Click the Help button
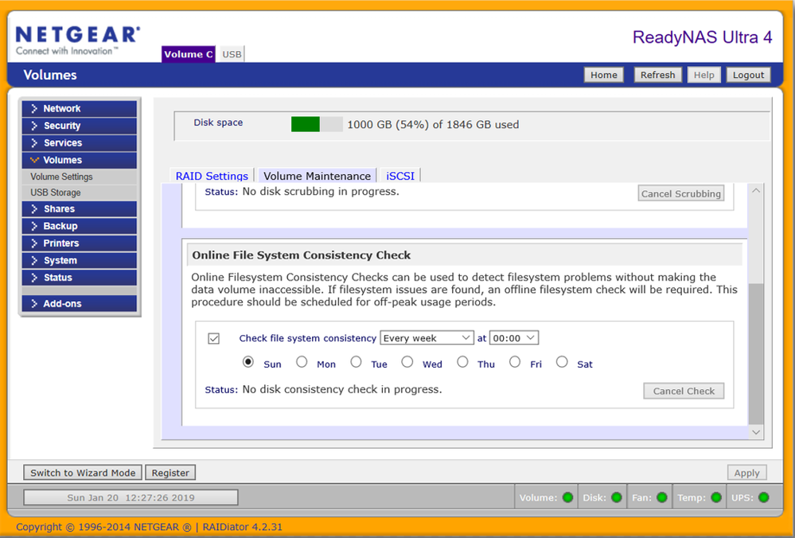This screenshot has height=538, width=795. pos(703,75)
